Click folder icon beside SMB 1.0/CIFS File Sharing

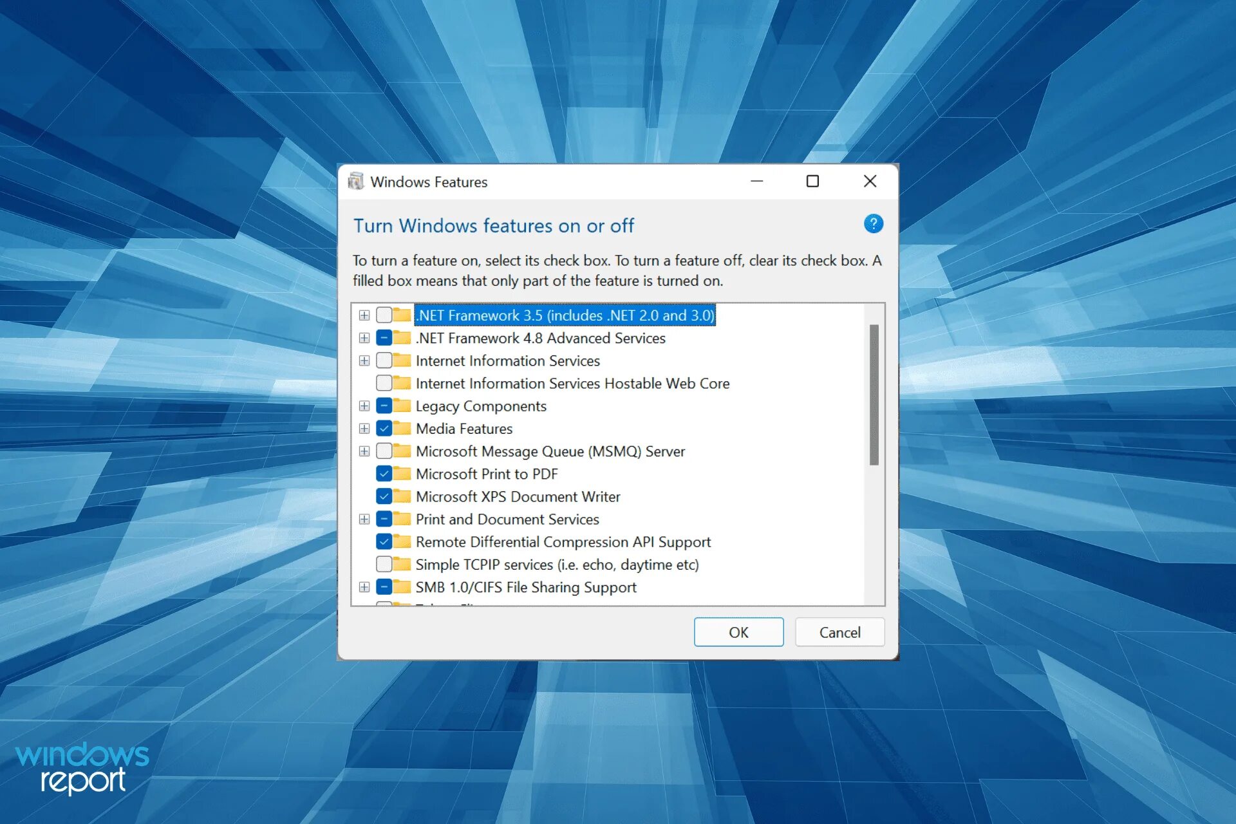click(402, 587)
